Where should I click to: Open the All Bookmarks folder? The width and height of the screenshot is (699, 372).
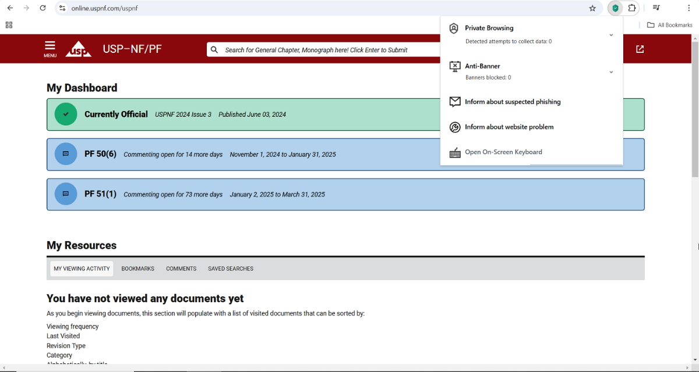click(x=670, y=25)
